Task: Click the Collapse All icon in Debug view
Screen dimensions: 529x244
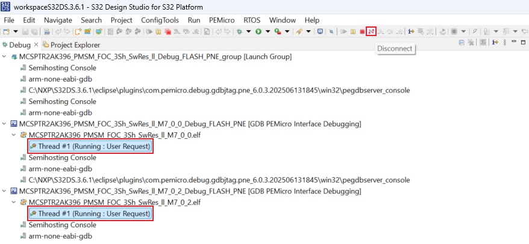Action: point(462,42)
